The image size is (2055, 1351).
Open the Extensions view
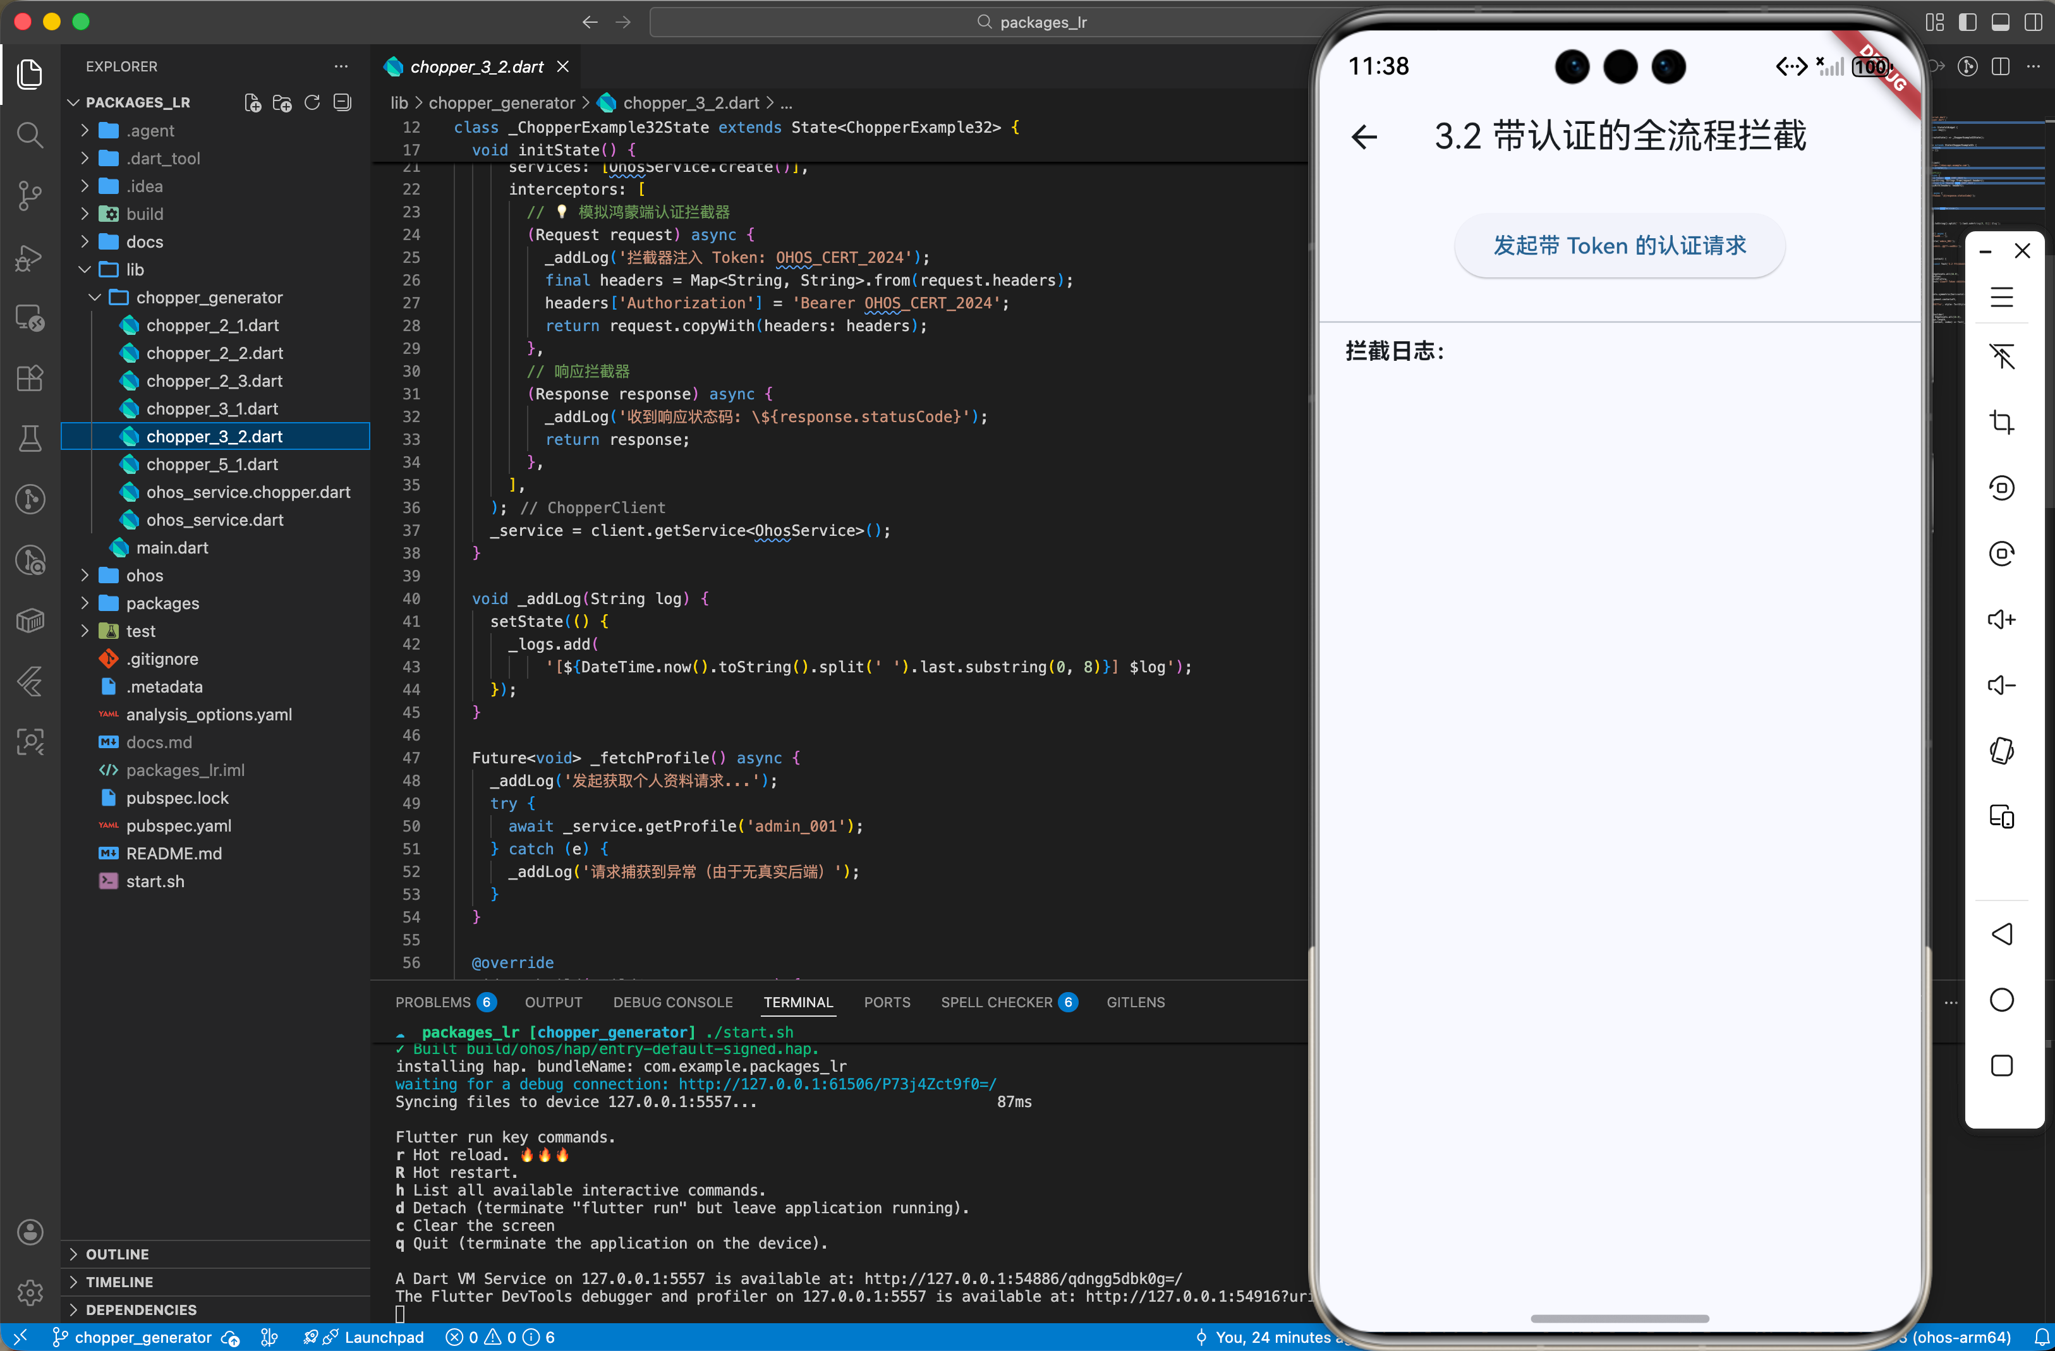point(30,378)
